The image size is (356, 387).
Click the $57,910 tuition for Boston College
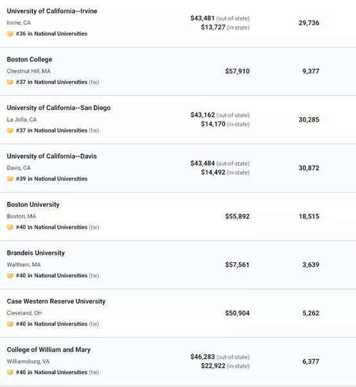(x=237, y=71)
